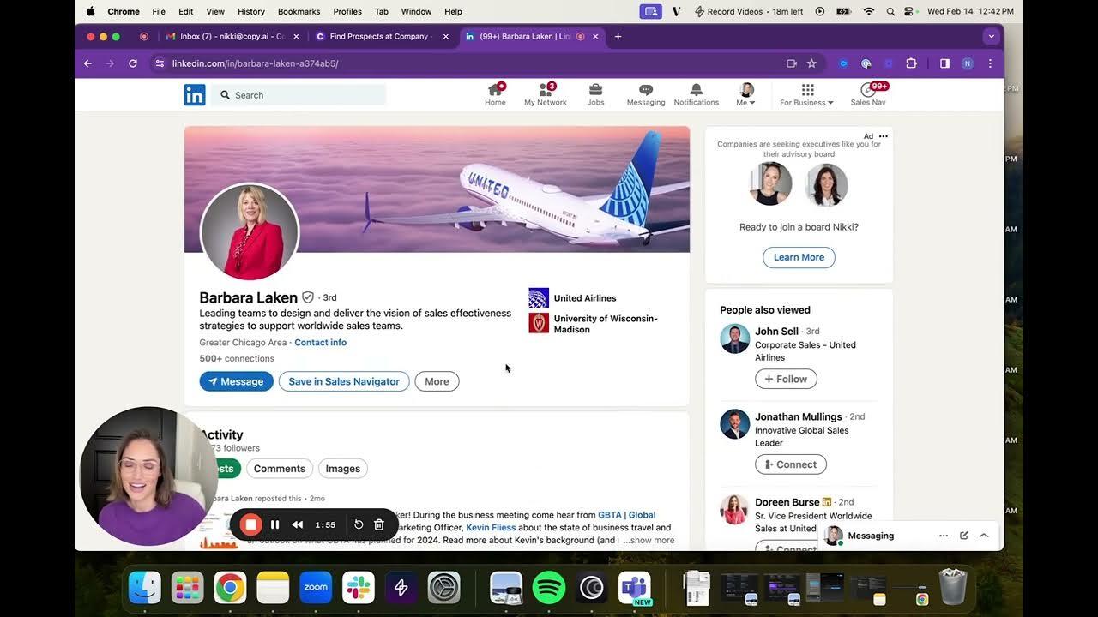Image resolution: width=1098 pixels, height=617 pixels.
Task: Select Comments activity filter
Action: 279,469
